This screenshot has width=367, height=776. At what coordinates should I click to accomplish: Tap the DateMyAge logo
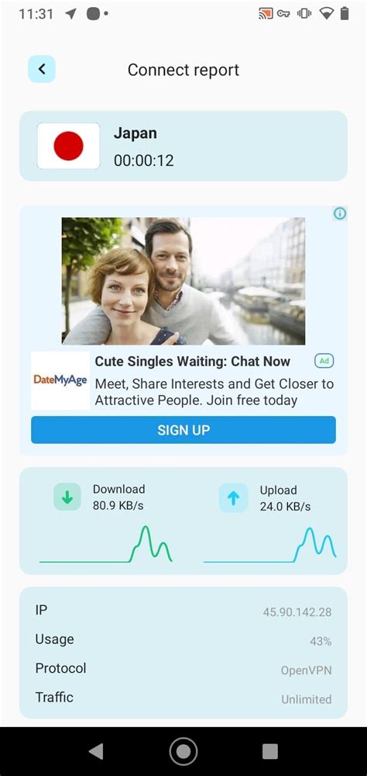(60, 380)
